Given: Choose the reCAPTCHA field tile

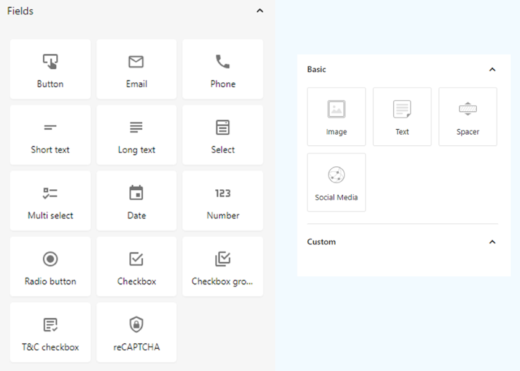Looking at the screenshot, I should pyautogui.click(x=137, y=332).
